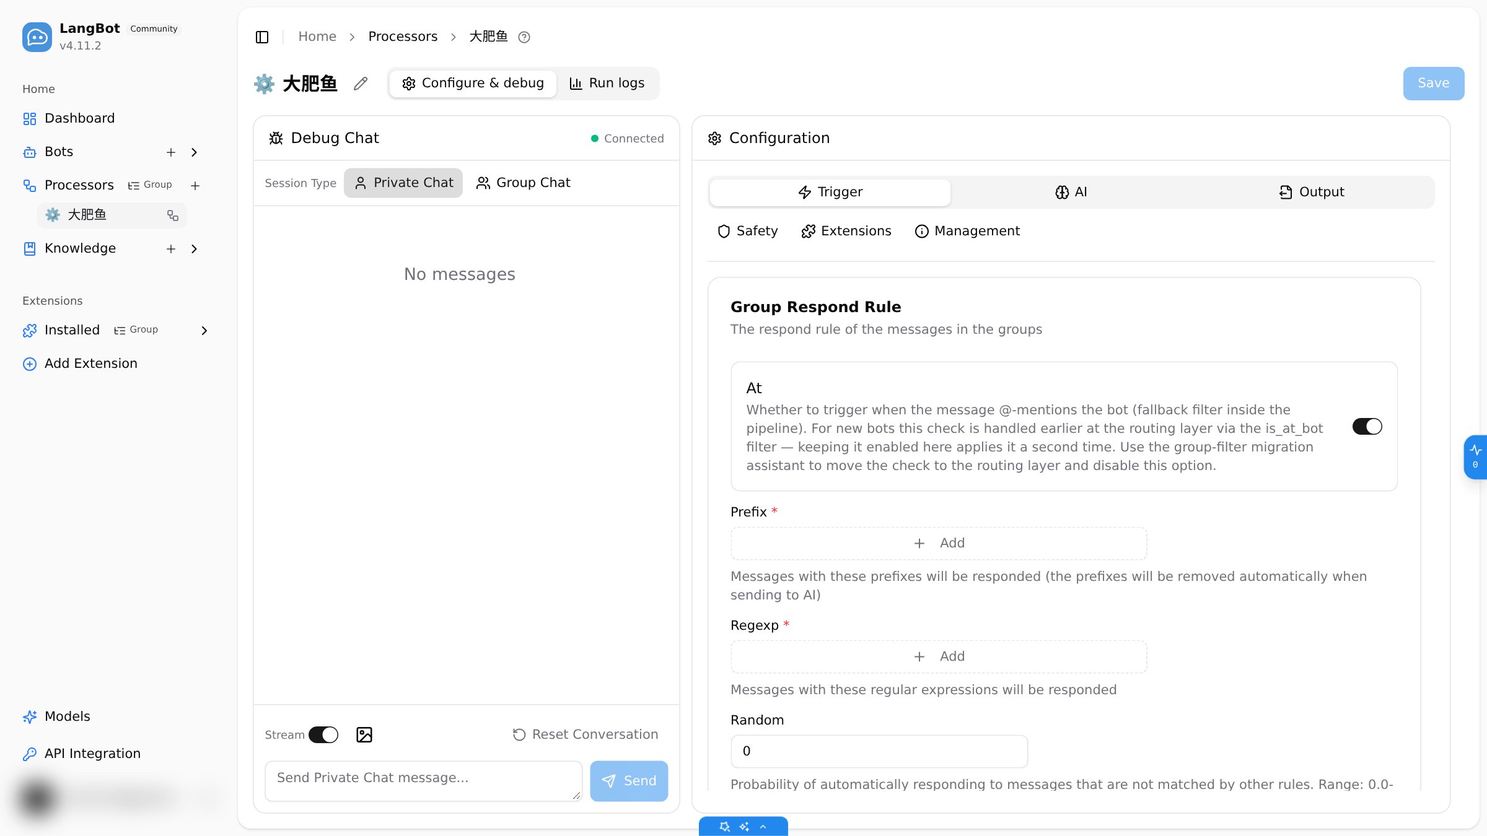1487x836 pixels.
Task: Click the pipeline icon on 大肥鱼 sidebar row
Action: point(173,216)
